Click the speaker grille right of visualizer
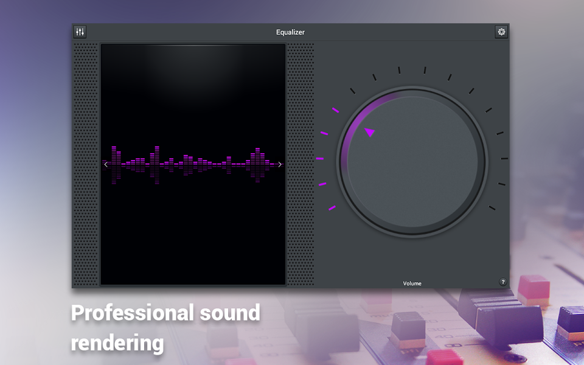 (x=301, y=164)
